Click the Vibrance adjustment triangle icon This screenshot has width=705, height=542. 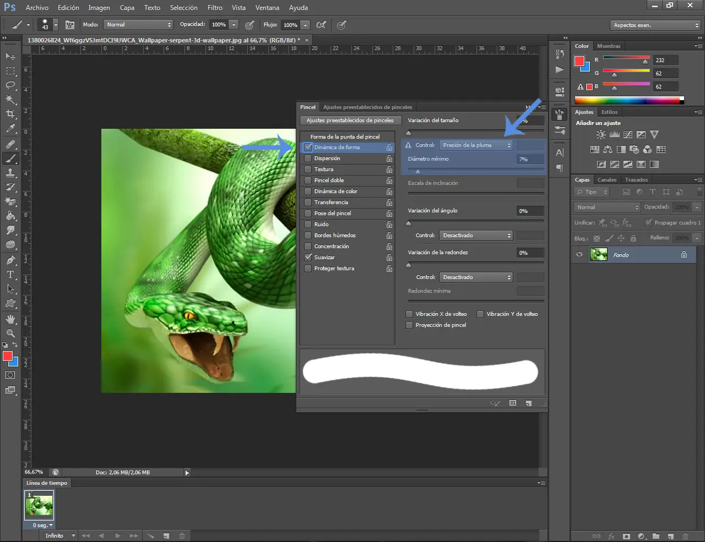tap(654, 134)
